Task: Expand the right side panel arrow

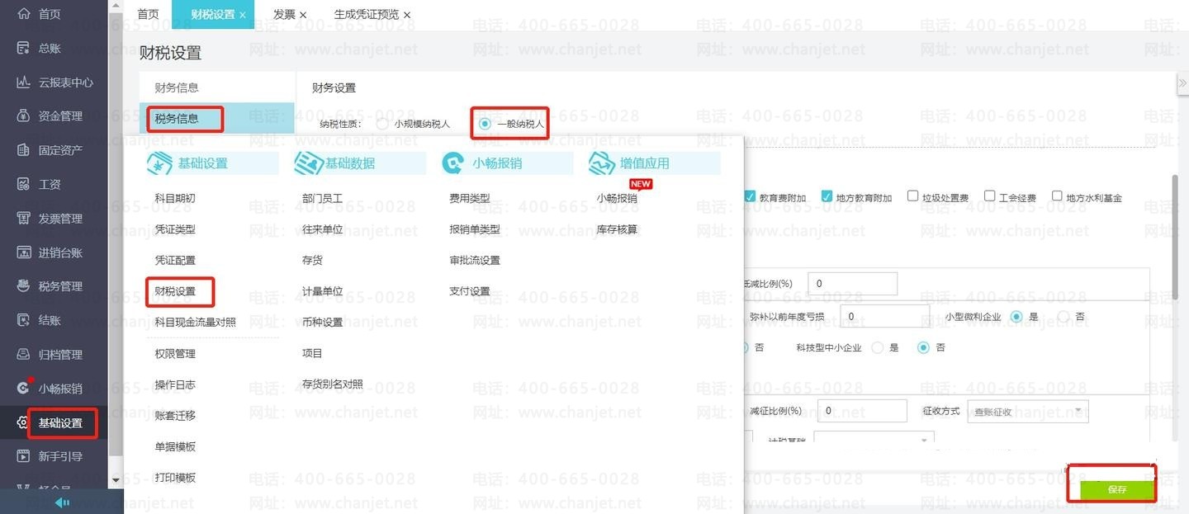Action: tap(1182, 83)
